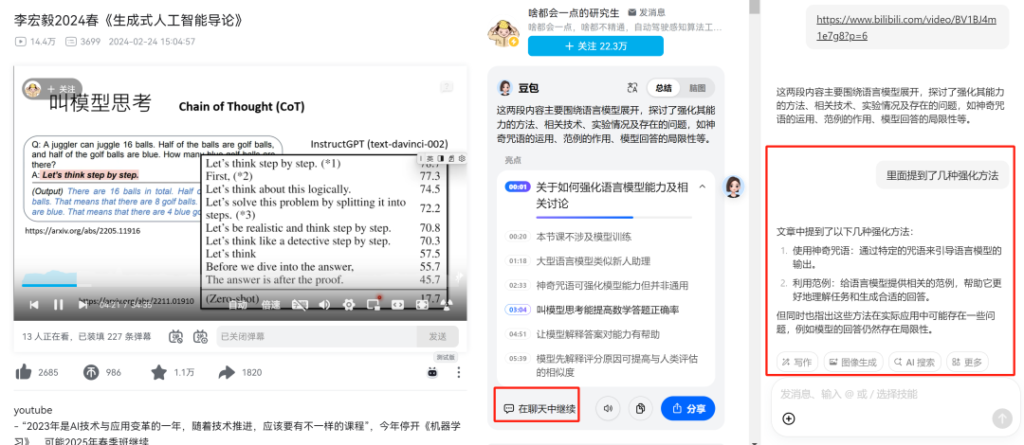The image size is (1024, 445).
Task: Skip to the previous video in player
Action: click(34, 304)
